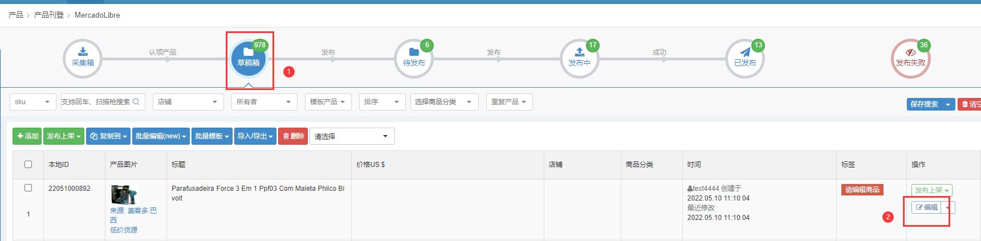Viewport: 981px width, 241px height.
Task: Expand the 请选择 dropdown next to delete
Action: [x=352, y=136]
